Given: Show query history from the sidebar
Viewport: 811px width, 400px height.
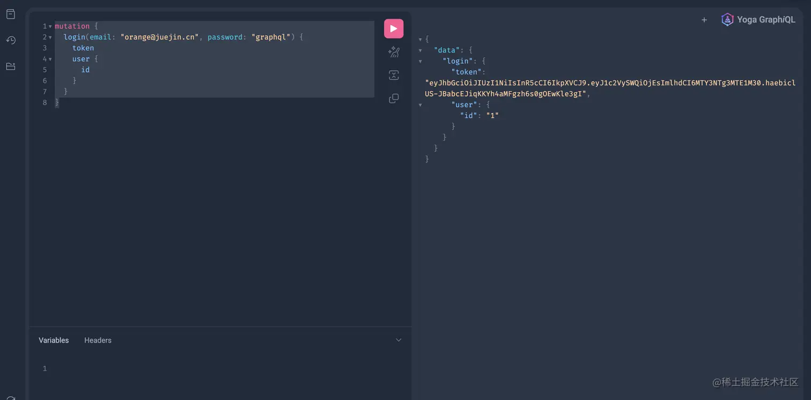Looking at the screenshot, I should pos(11,40).
